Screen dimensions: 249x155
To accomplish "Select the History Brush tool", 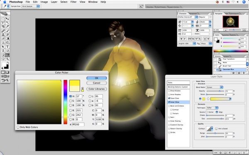I will pos(7,35).
